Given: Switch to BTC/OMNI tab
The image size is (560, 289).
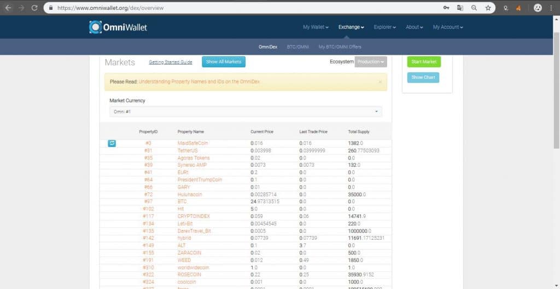Looking at the screenshot, I should [298, 47].
